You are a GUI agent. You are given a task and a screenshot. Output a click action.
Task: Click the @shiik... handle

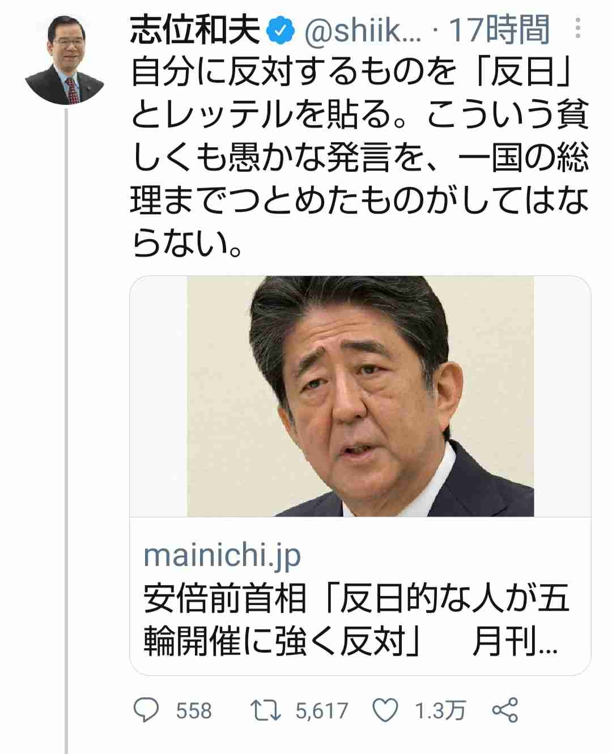coord(362,31)
